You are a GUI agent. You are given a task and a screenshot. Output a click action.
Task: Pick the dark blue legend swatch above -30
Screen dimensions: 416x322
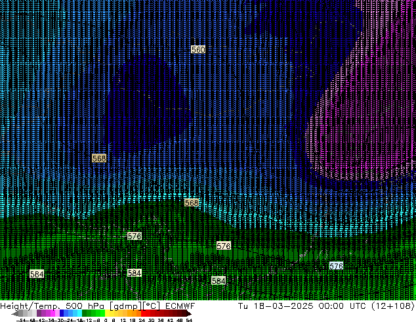(x=62, y=313)
